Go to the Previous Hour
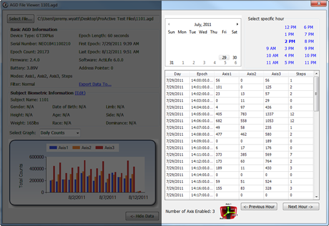Viewport: 329px width, 226px height. (x=259, y=207)
